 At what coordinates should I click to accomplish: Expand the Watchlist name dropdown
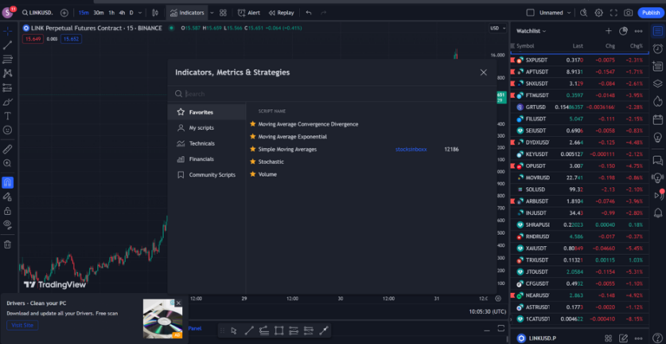pyautogui.click(x=531, y=31)
